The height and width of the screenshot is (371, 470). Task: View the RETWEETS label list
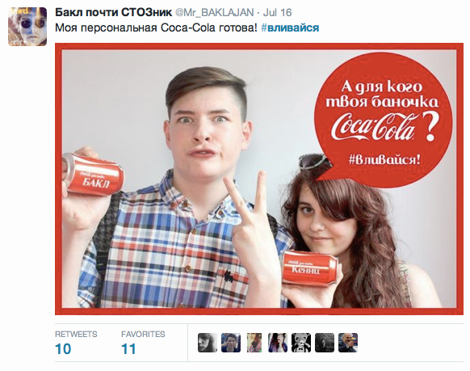[76, 334]
